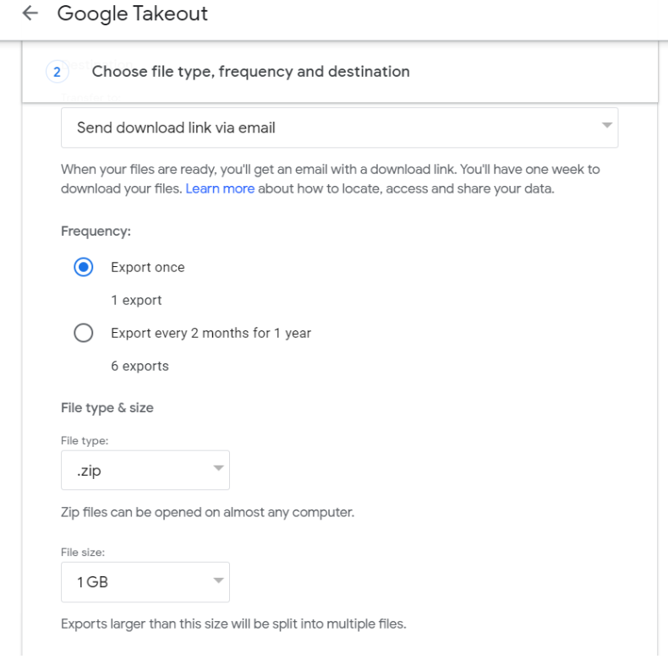Click the 6 exports description text
Screen dimensions: 668x659
pos(140,366)
